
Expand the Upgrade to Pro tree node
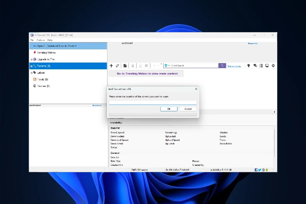pyautogui.click(x=31, y=59)
